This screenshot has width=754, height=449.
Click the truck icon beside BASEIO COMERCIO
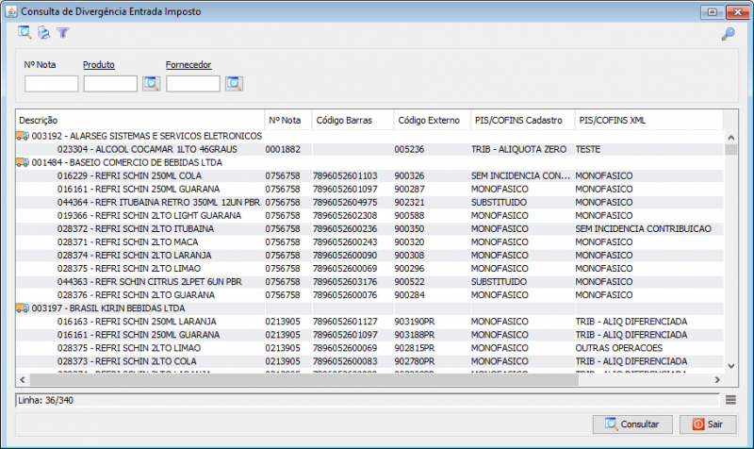(x=22, y=162)
